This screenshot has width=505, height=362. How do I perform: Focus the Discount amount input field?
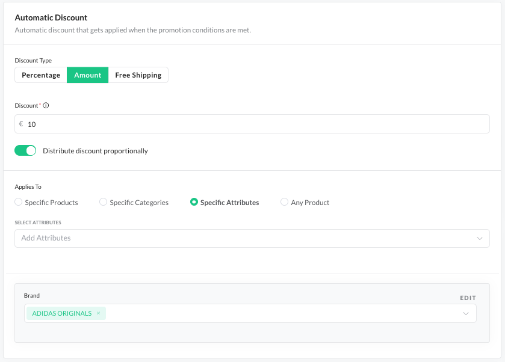pyautogui.click(x=252, y=124)
